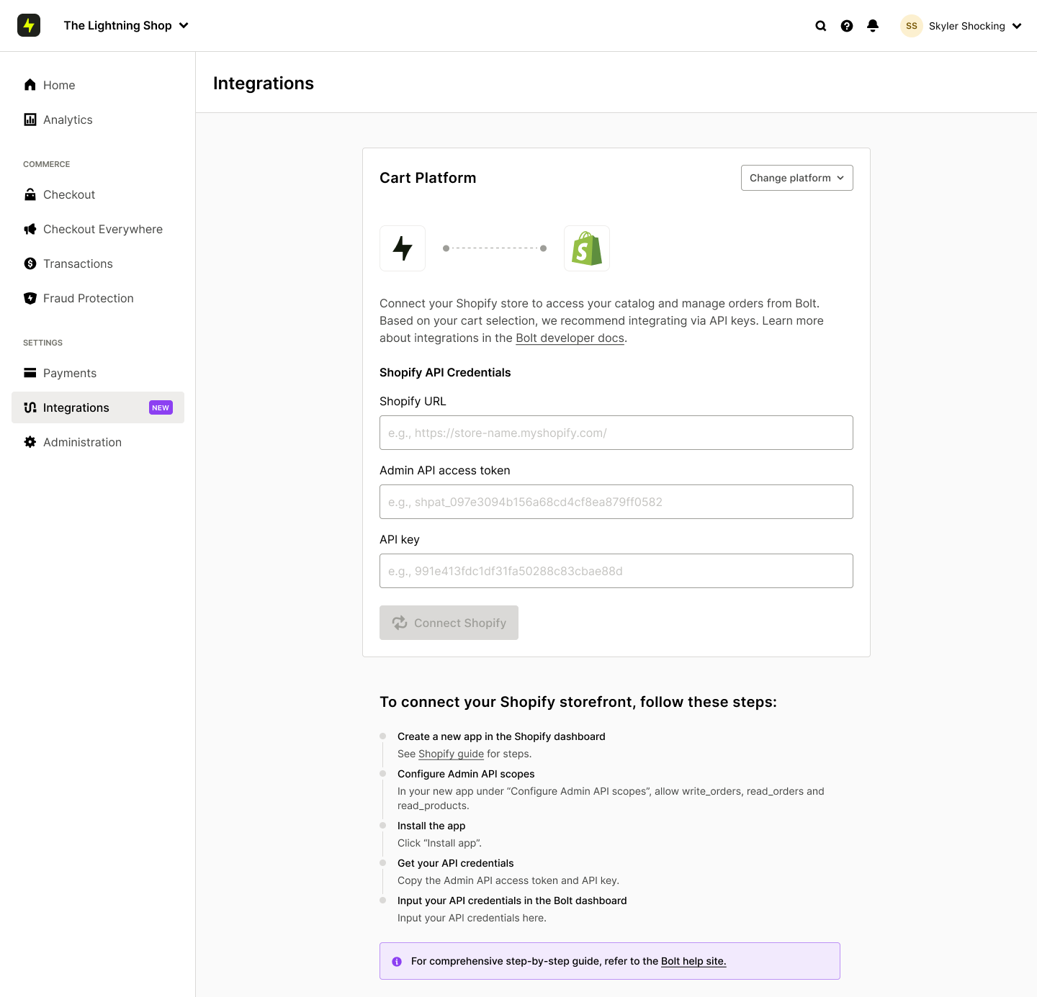Viewport: 1037px width, 997px height.
Task: Go to Analytics in sidebar
Action: point(68,119)
